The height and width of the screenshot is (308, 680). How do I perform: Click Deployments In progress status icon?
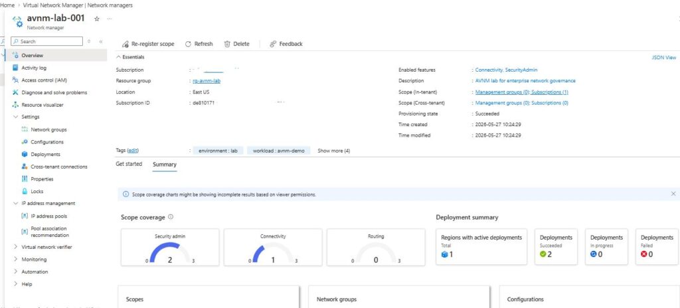click(x=593, y=254)
